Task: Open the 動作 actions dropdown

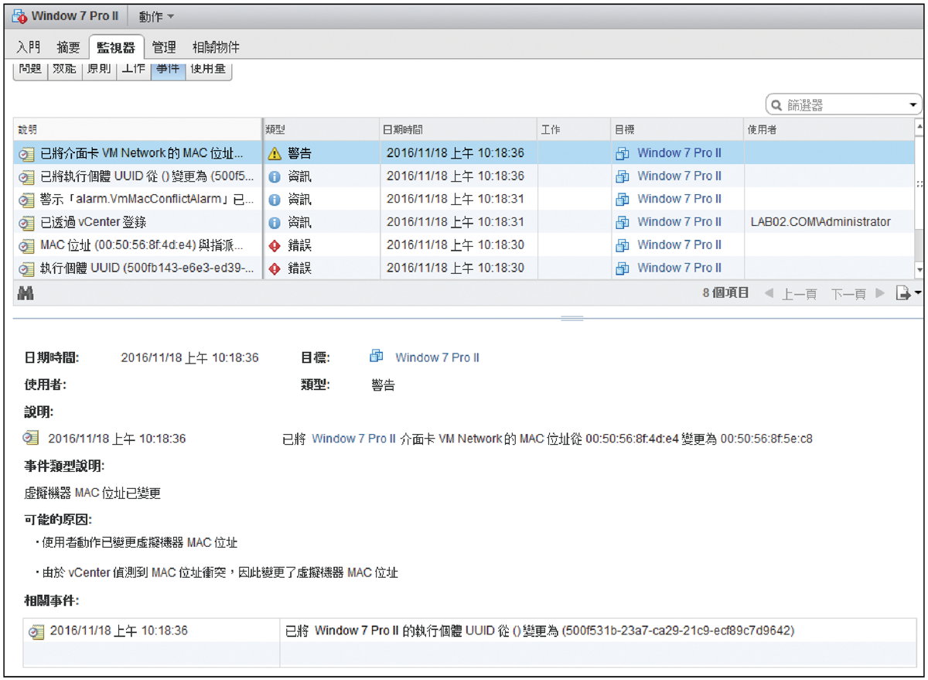Action: pyautogui.click(x=157, y=16)
